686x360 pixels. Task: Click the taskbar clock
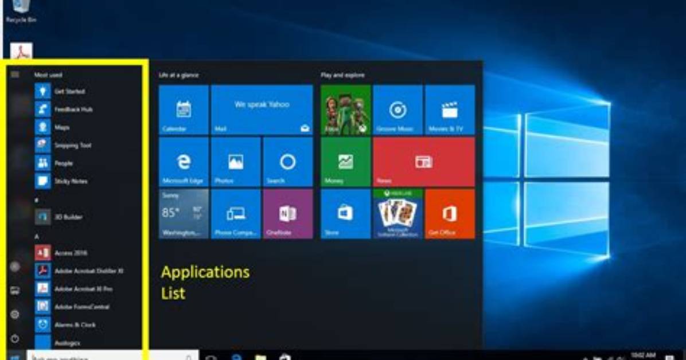coord(643,355)
